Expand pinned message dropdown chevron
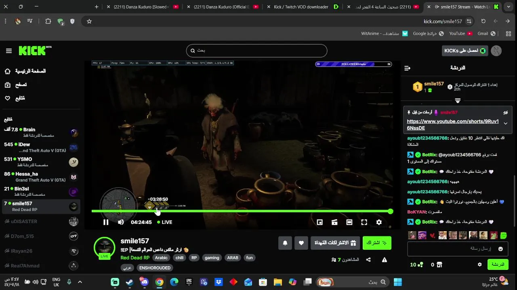Viewport: 517px width, 290px height. click(x=505, y=124)
